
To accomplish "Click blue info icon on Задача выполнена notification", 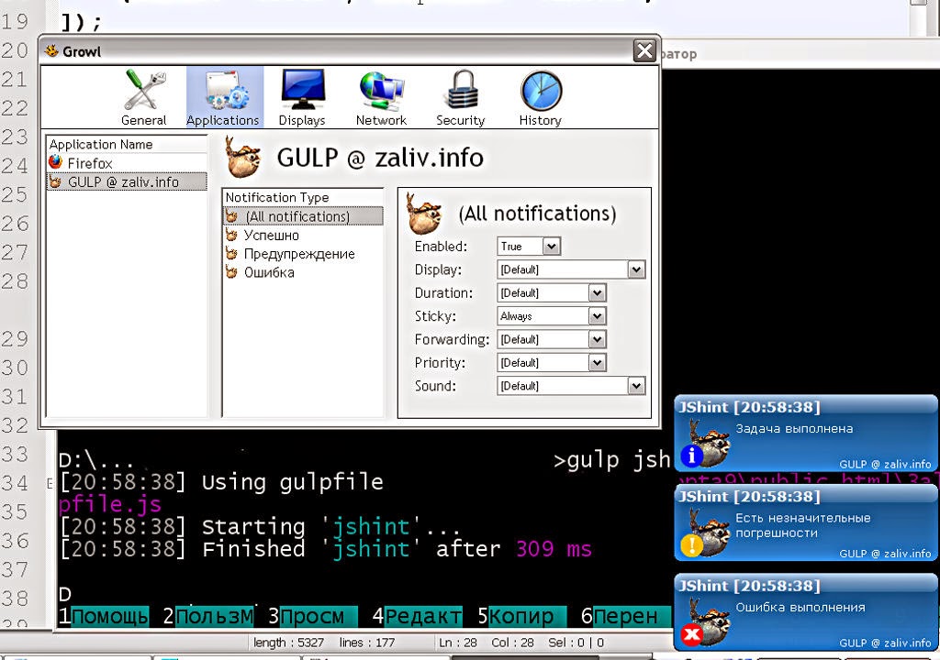I will (691, 456).
